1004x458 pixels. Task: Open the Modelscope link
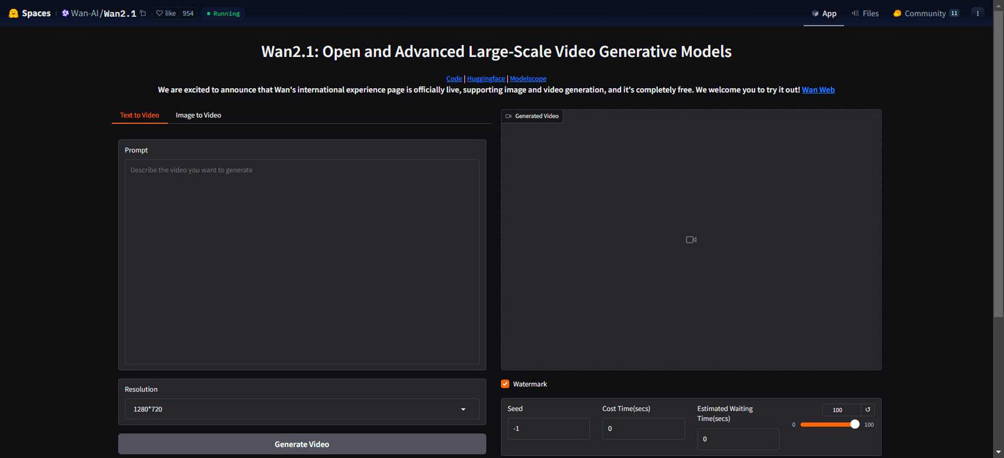click(528, 78)
